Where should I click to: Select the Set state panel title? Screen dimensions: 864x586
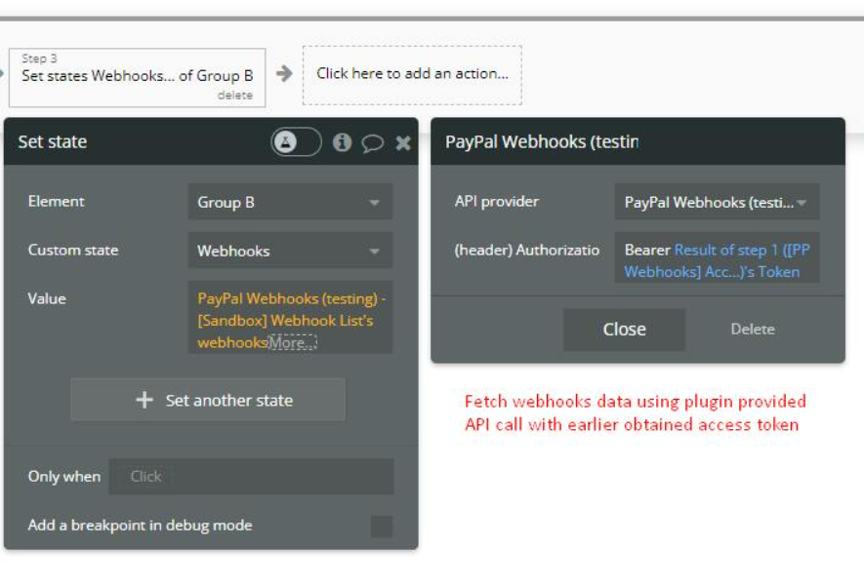[53, 142]
